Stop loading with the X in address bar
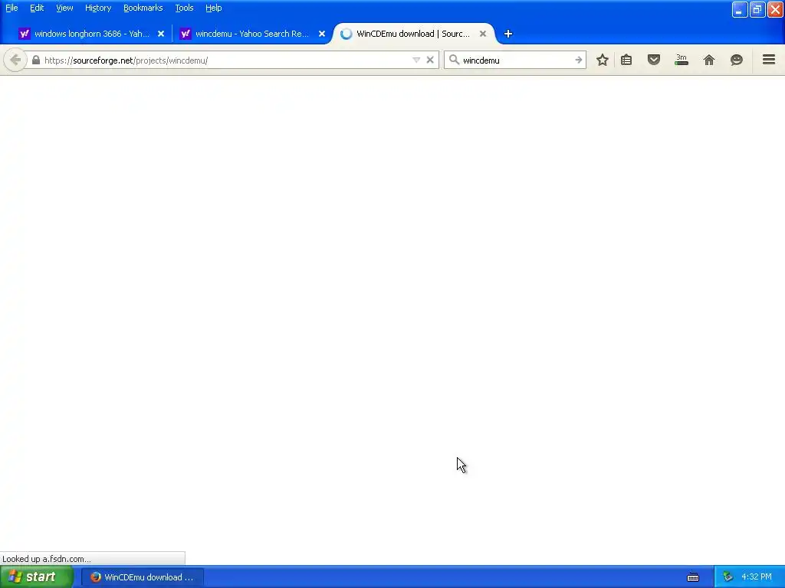Screen dimensions: 785x588 coord(430,60)
